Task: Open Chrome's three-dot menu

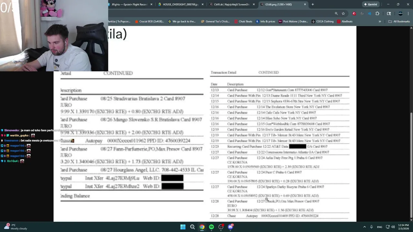Action: coord(408,14)
